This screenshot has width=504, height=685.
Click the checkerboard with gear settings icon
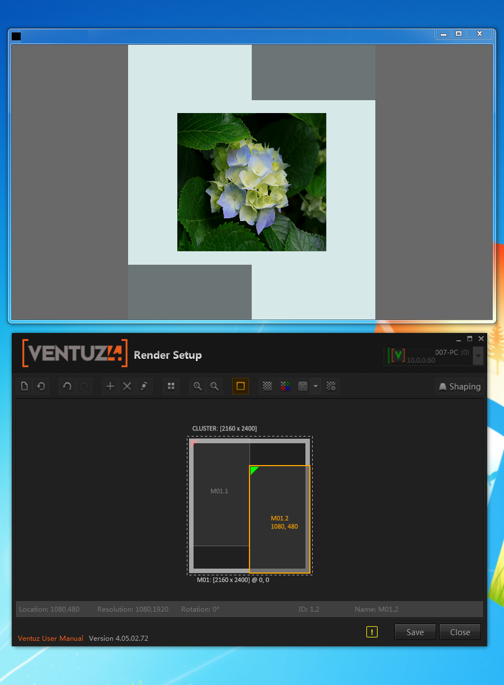[331, 386]
